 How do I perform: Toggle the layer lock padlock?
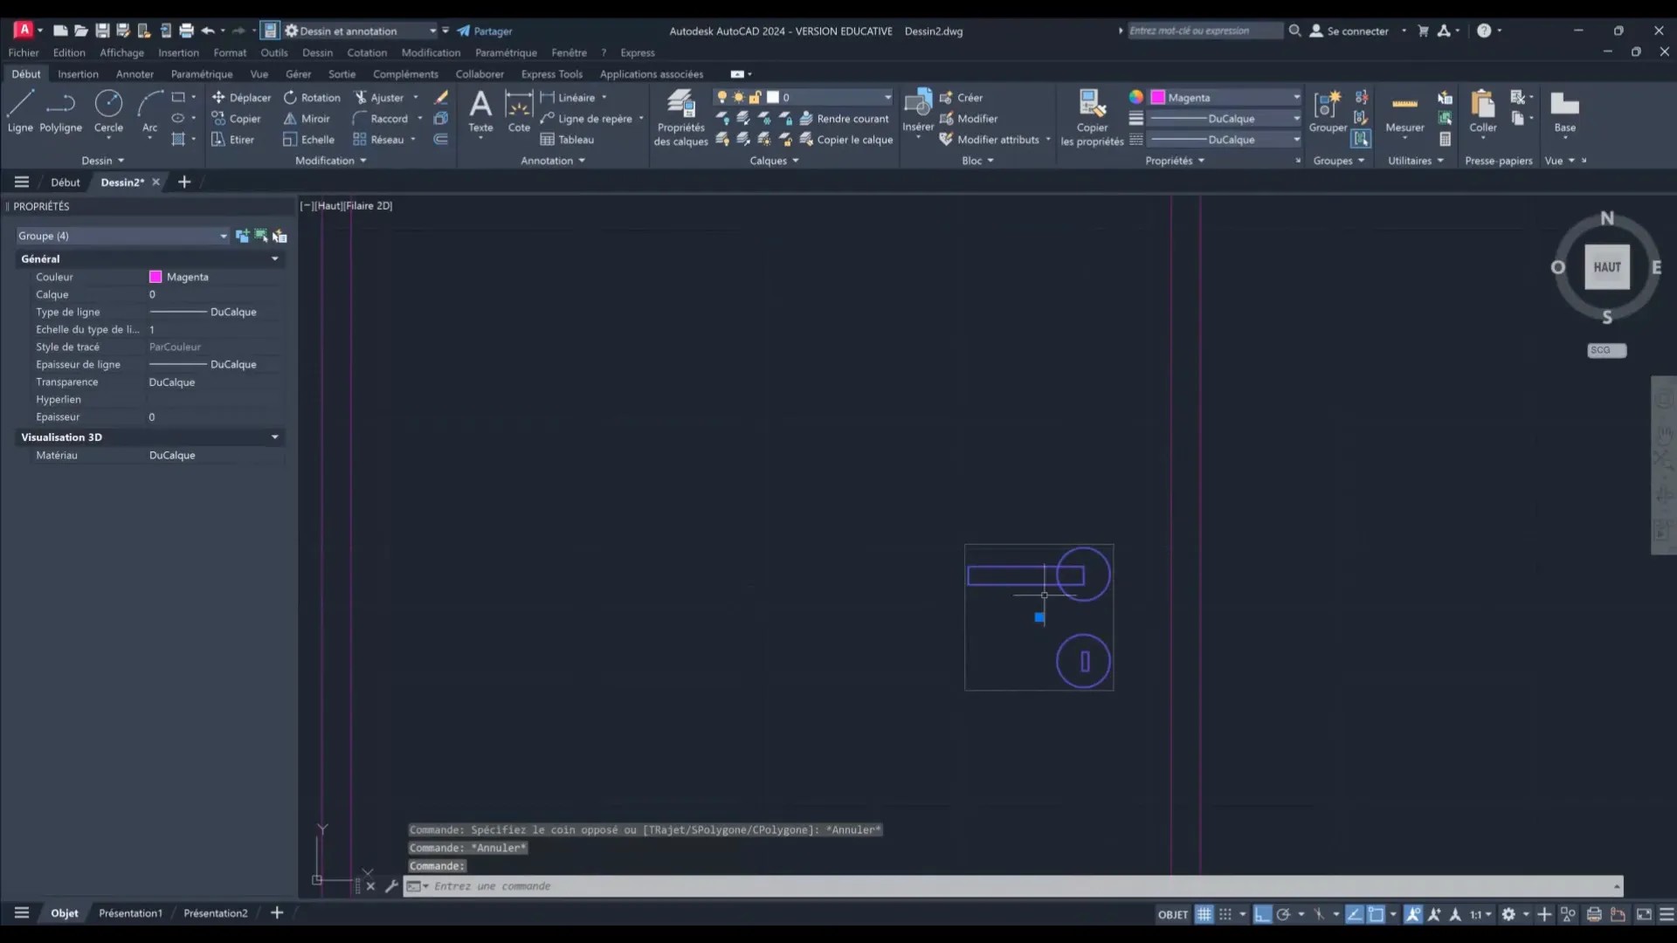point(756,96)
